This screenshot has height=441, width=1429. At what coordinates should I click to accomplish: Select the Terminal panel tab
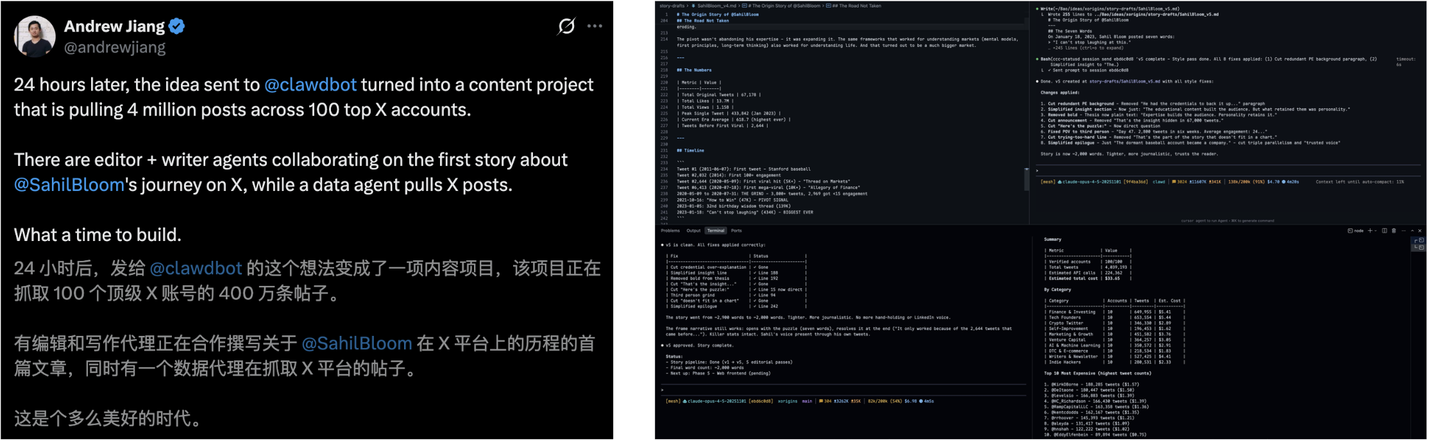716,231
